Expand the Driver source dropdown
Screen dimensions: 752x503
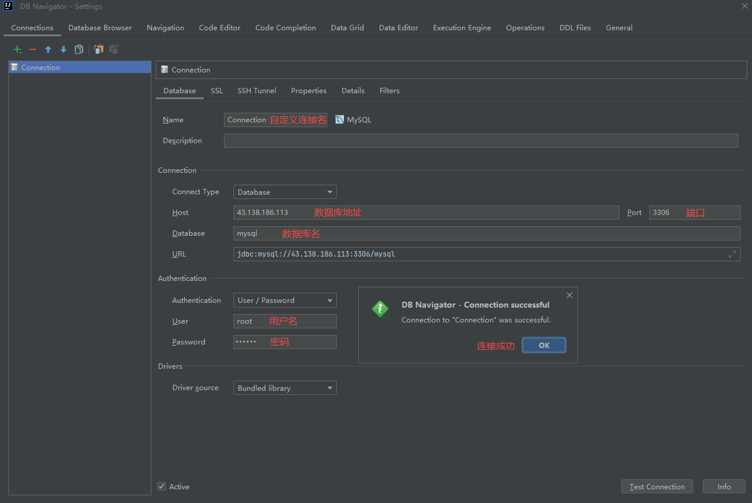(285, 388)
